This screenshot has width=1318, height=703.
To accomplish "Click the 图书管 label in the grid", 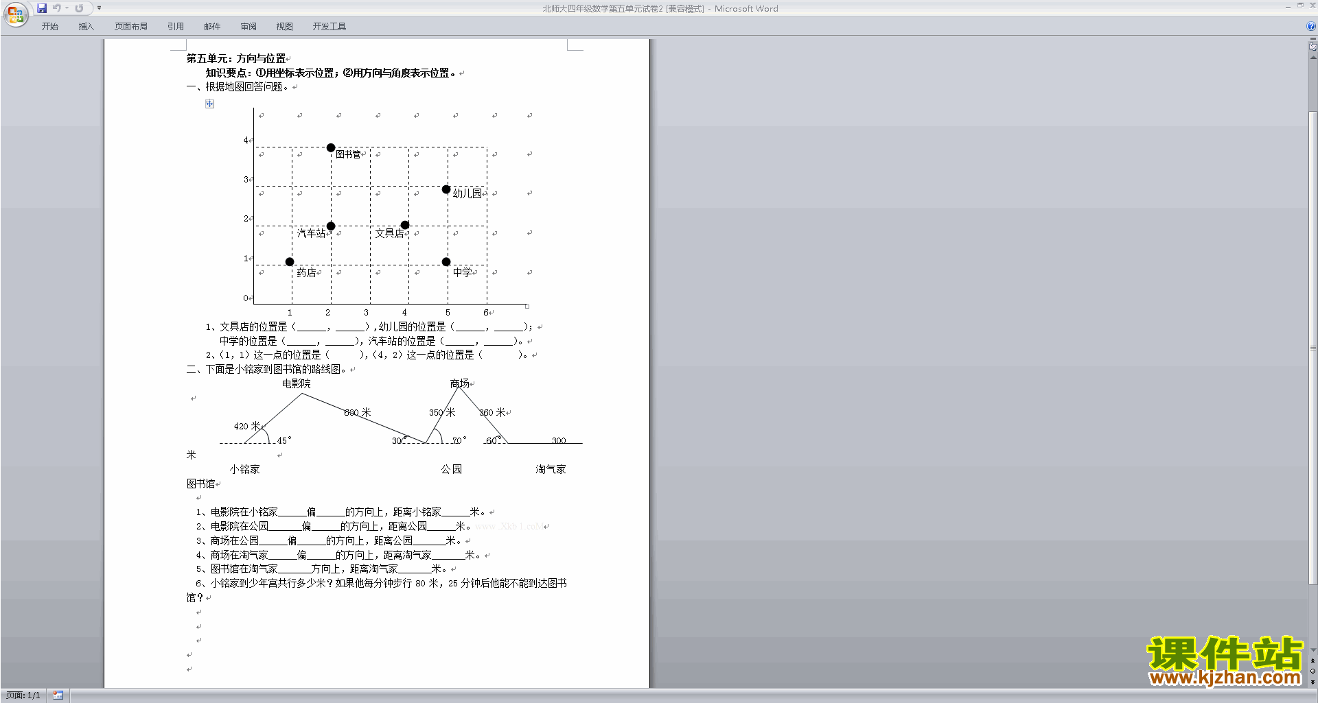I will pos(348,154).
